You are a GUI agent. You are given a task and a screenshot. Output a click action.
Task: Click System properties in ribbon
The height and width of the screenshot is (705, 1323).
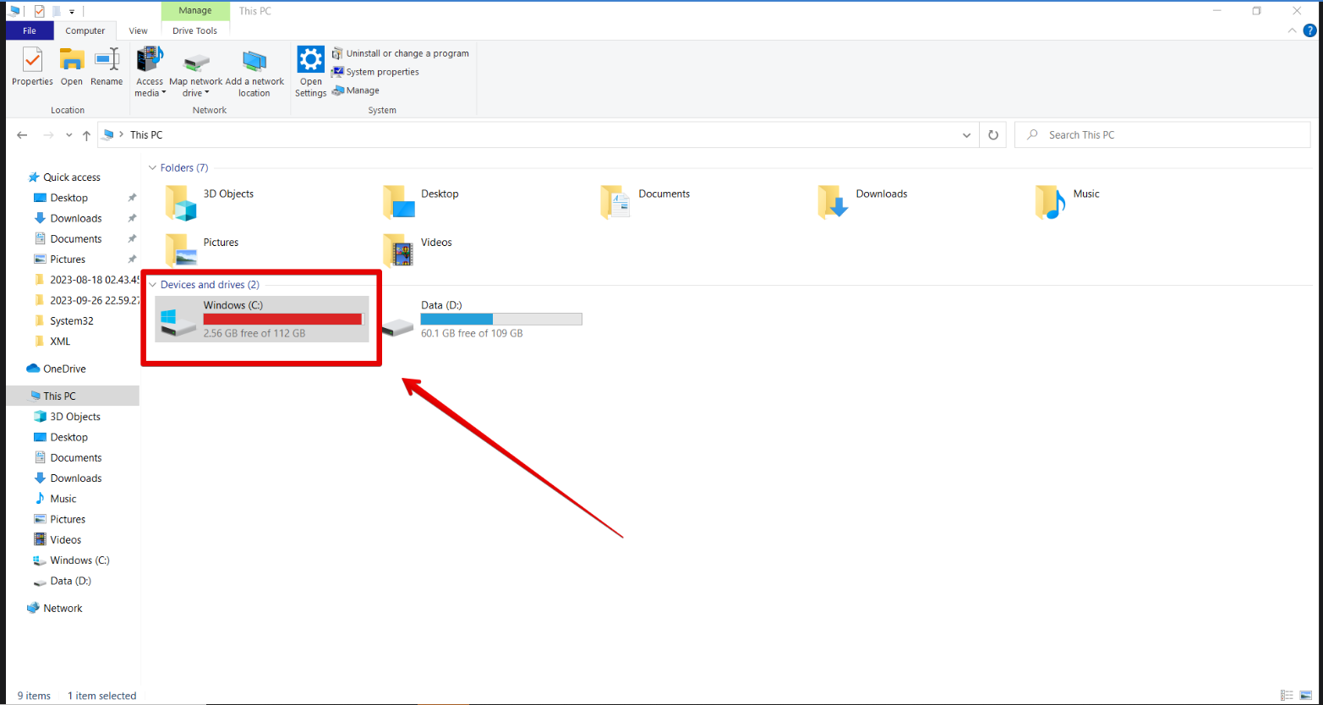click(382, 72)
